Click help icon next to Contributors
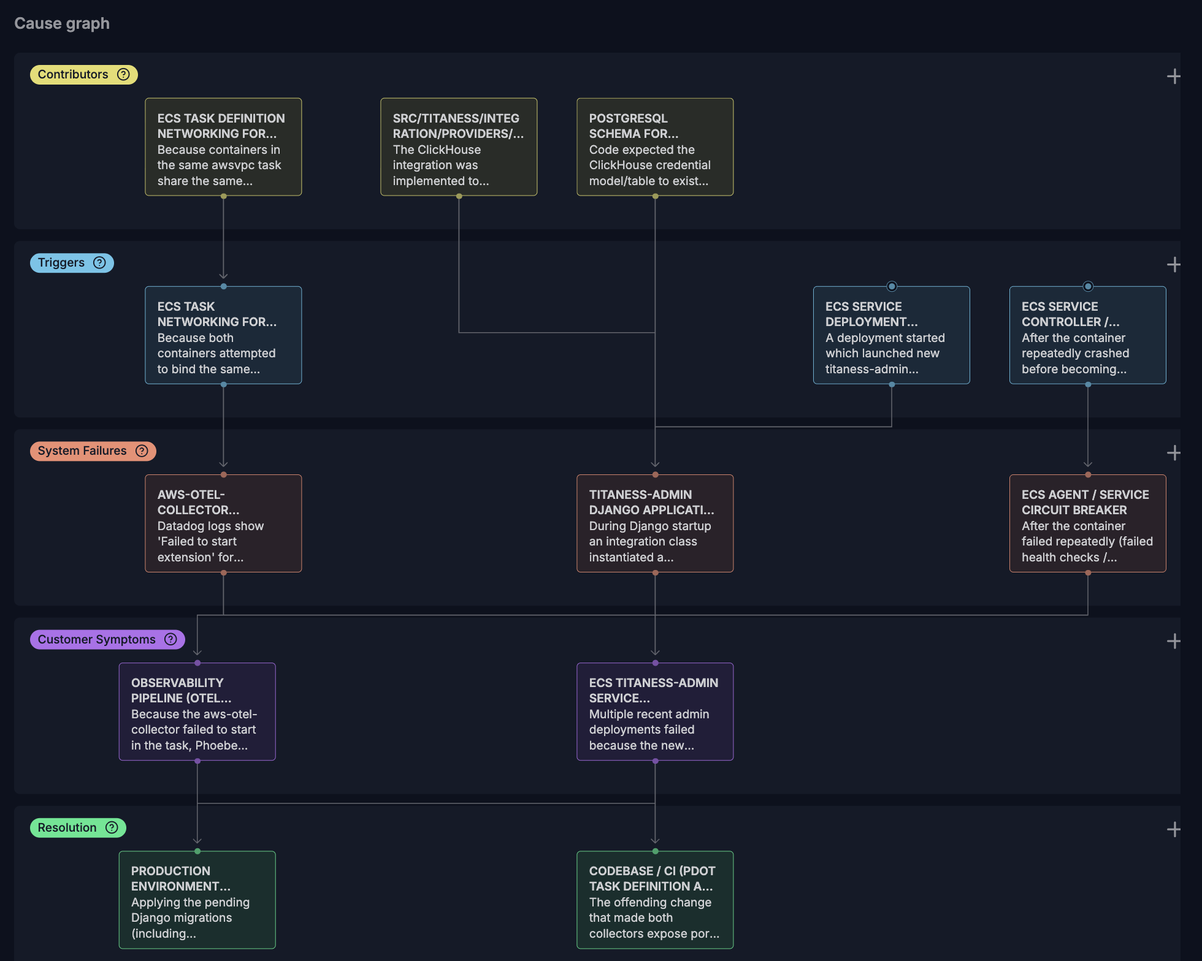The image size is (1202, 961). 123,74
